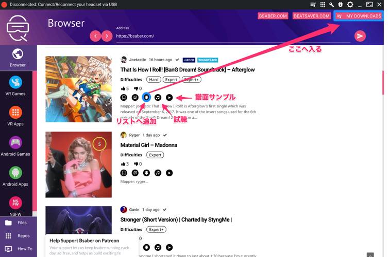Open Repos in the sidebar
Viewport: 390px width, 257px height.
tap(18, 235)
